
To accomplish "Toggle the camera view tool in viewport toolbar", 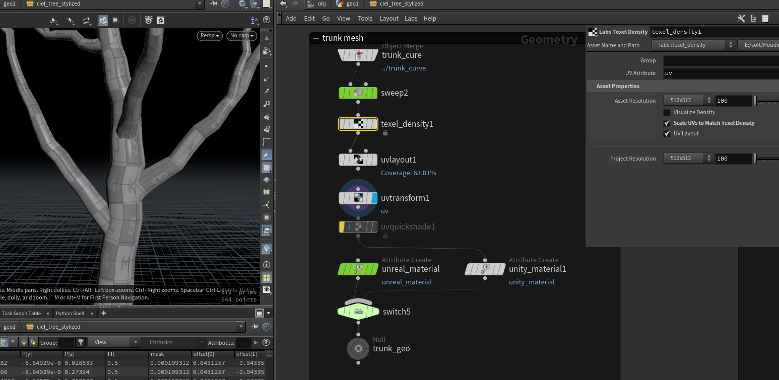I will 103,20.
